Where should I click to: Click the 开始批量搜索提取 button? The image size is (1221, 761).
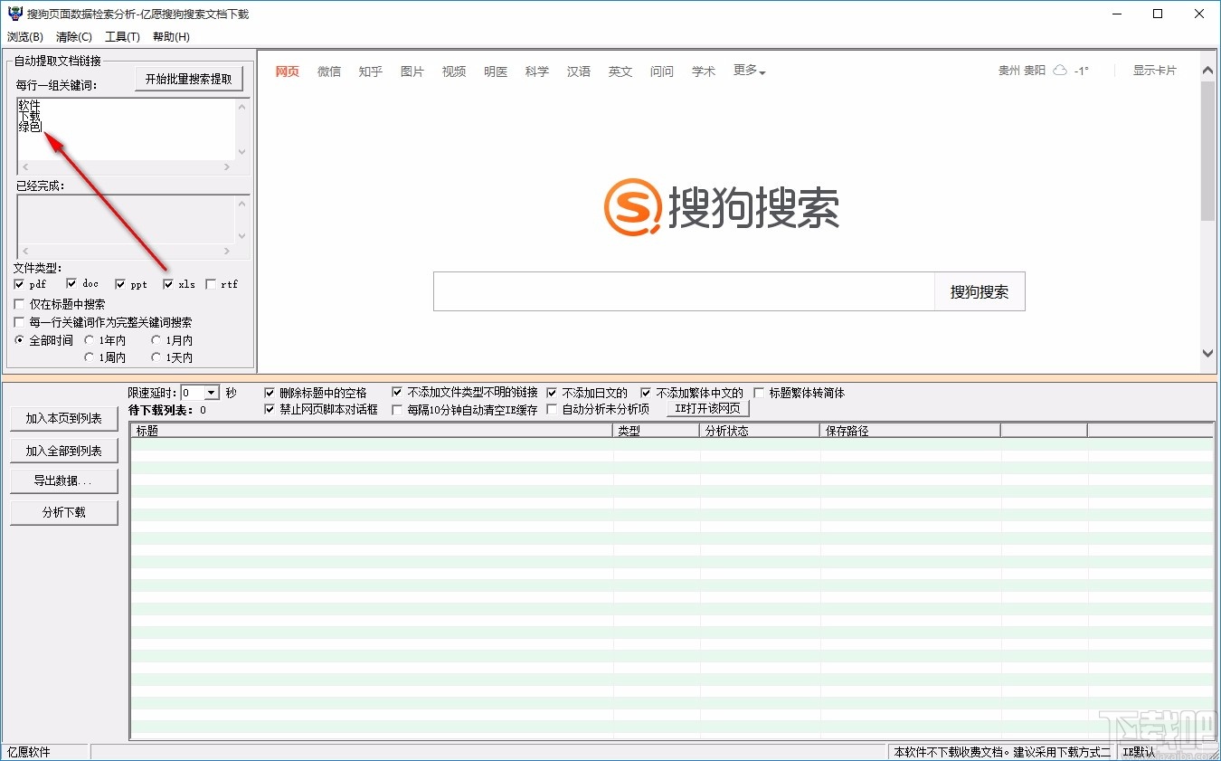[x=189, y=79]
